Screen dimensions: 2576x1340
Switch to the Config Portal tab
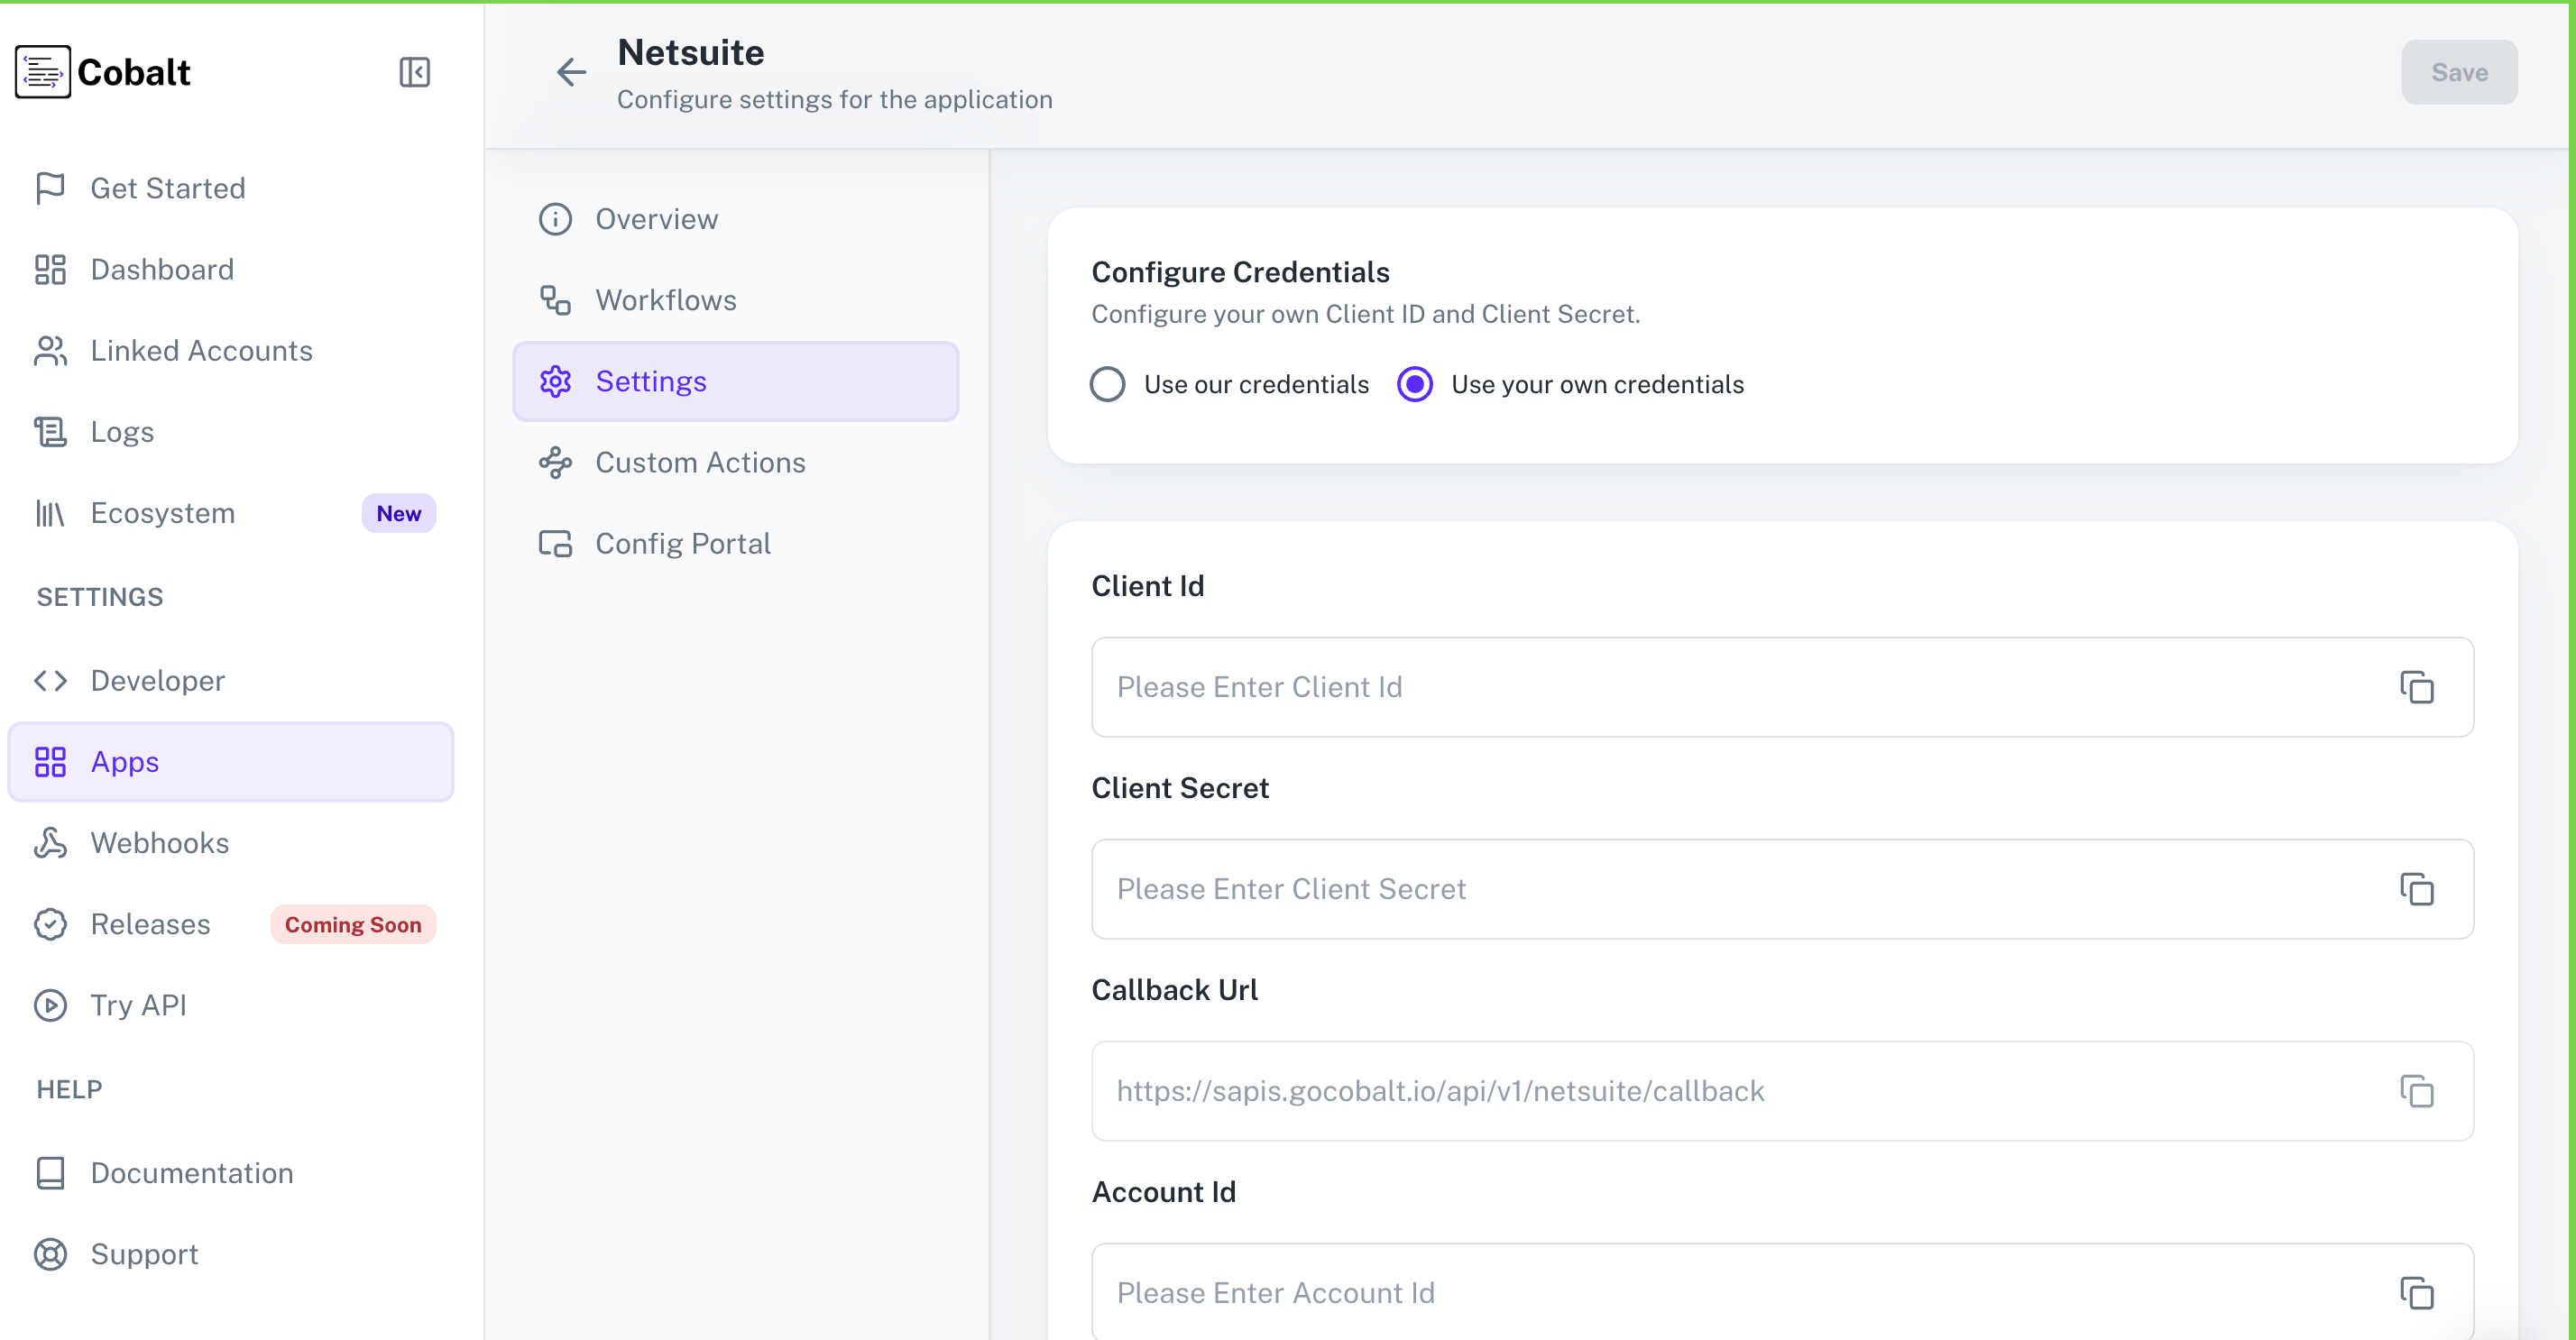tap(683, 543)
